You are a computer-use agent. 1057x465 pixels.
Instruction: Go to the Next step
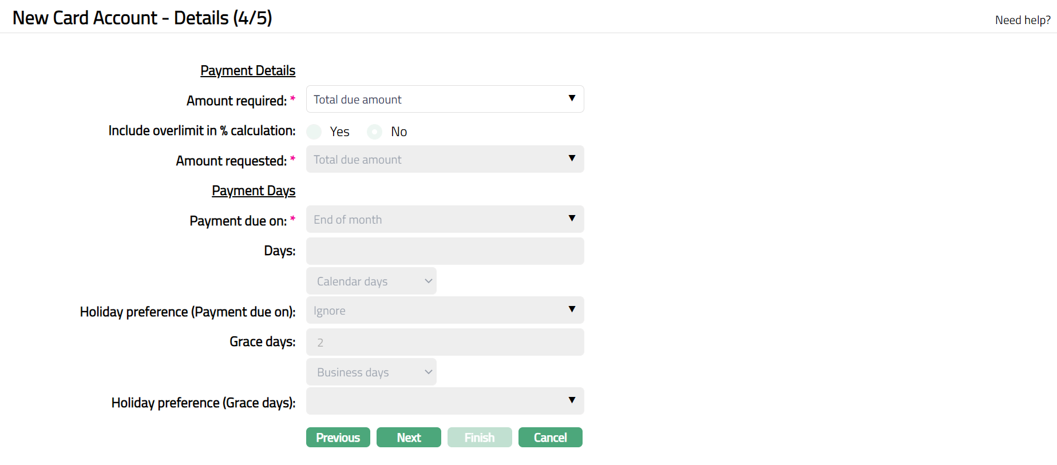(409, 438)
